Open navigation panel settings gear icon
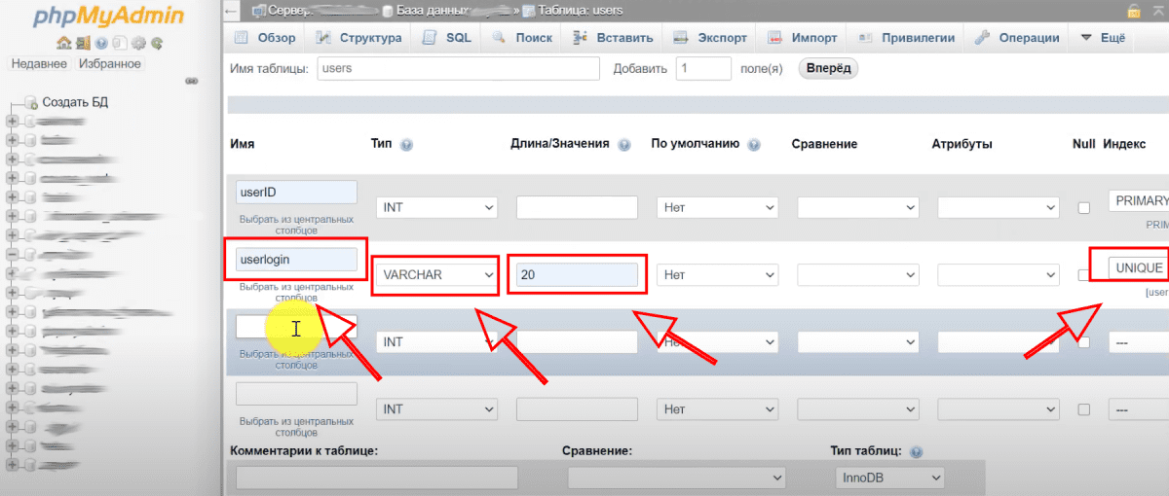Viewport: 1169px width, 496px height. pyautogui.click(x=137, y=43)
